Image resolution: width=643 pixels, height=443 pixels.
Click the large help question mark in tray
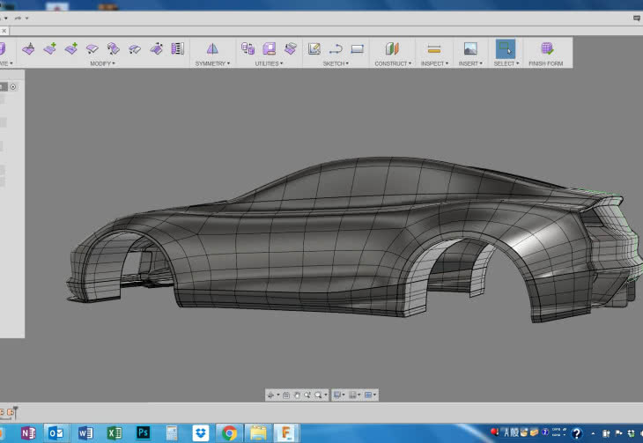click(577, 433)
